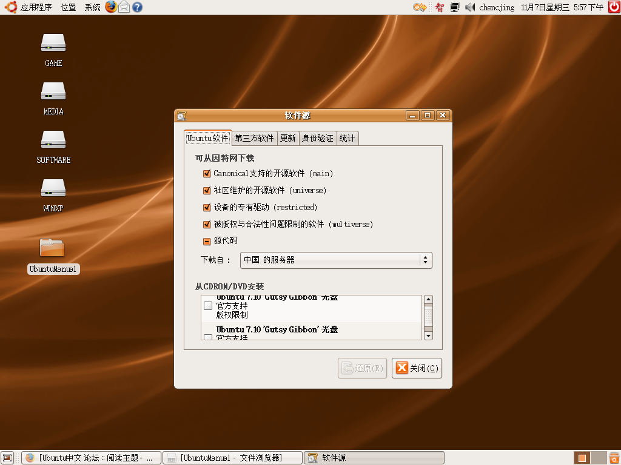621x465 pixels.
Task: Open the 位置 menu
Action: tap(68, 7)
